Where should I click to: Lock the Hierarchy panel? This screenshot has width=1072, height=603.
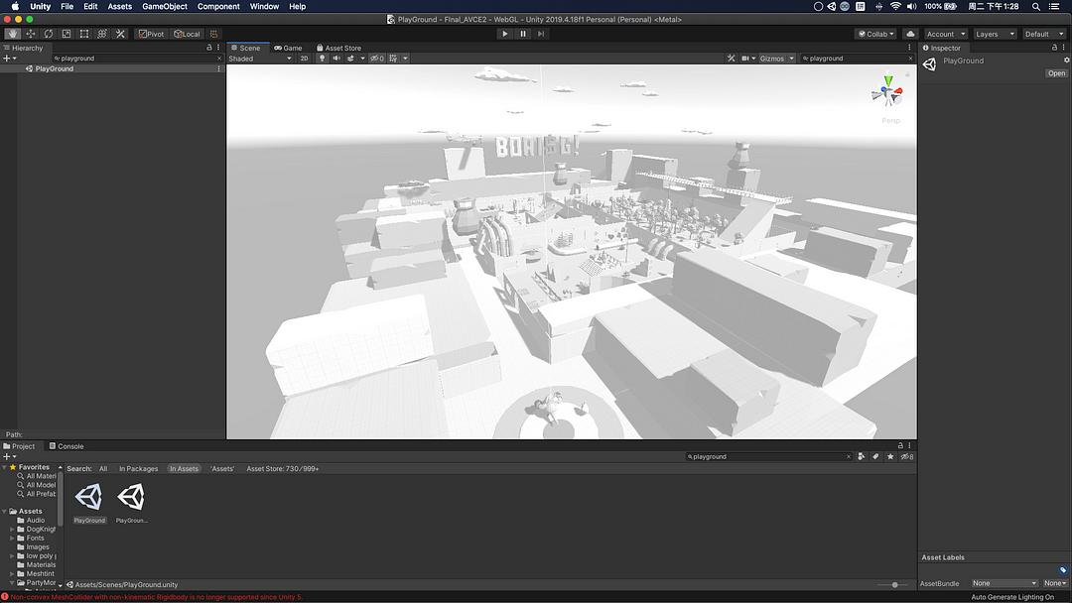tap(209, 48)
